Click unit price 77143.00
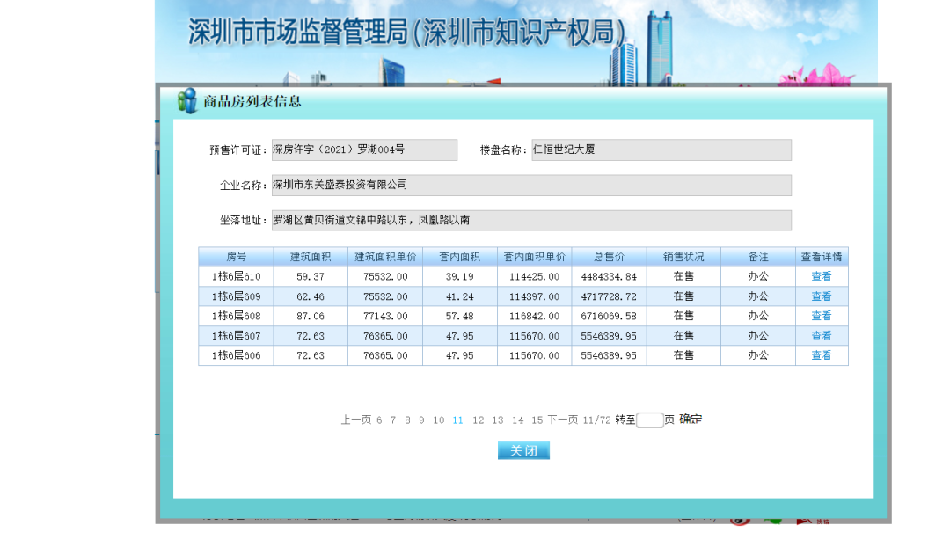This screenshot has width=950, height=533. (385, 316)
